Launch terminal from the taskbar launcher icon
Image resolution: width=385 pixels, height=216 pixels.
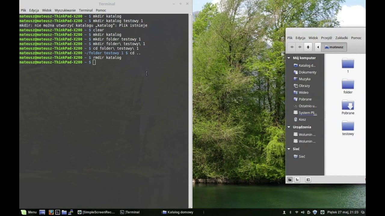tap(57, 212)
